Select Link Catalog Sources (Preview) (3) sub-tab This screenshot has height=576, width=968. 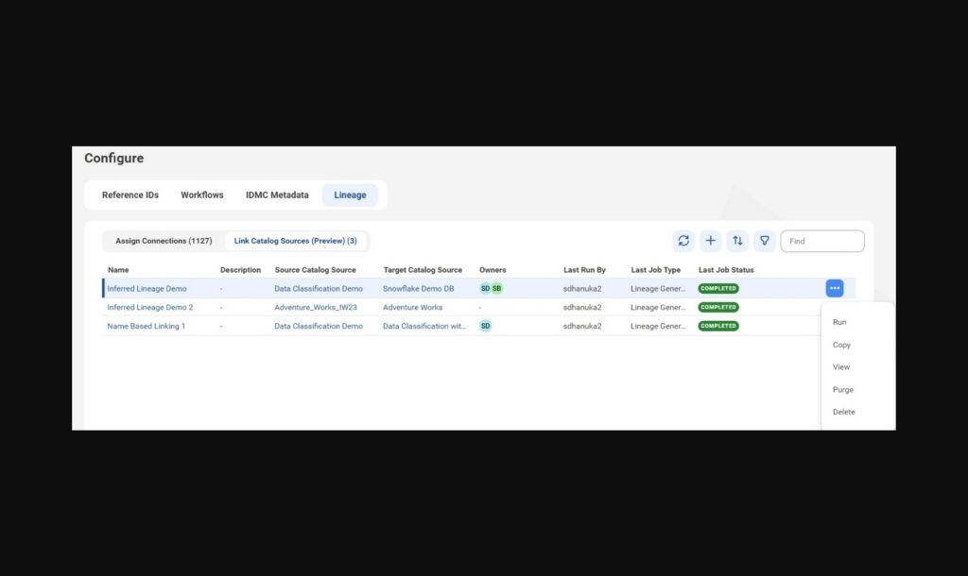[x=295, y=241]
